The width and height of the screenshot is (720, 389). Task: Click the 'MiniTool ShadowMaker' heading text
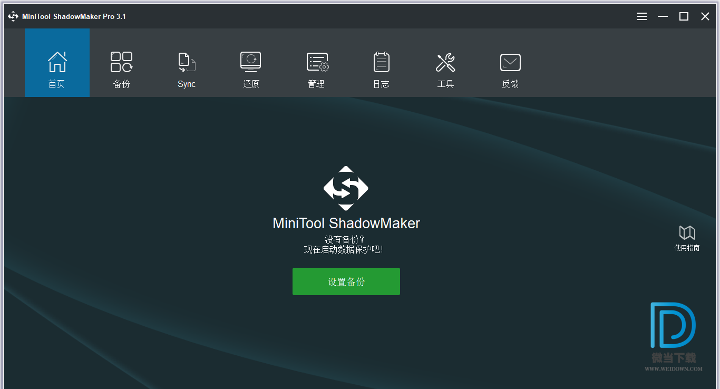point(346,223)
